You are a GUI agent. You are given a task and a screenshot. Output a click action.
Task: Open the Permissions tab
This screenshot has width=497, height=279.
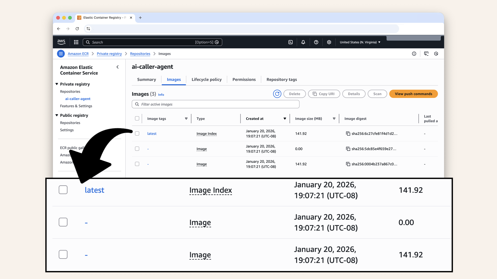[244, 80]
